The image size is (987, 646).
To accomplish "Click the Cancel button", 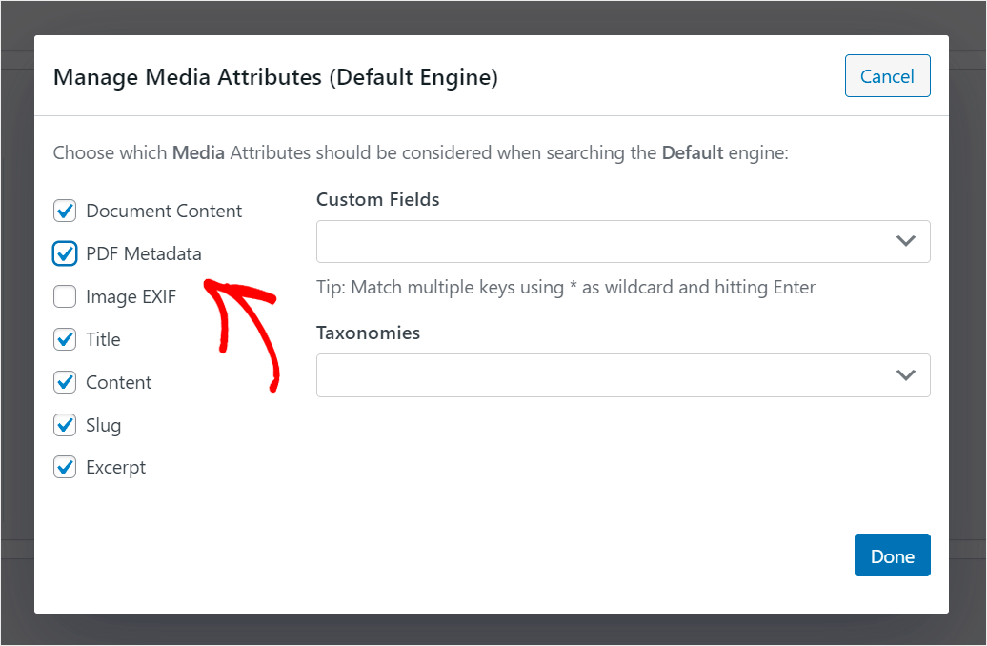I will 887,76.
